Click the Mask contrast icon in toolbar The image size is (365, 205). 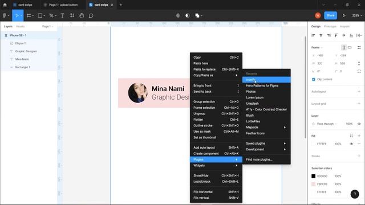188,15
